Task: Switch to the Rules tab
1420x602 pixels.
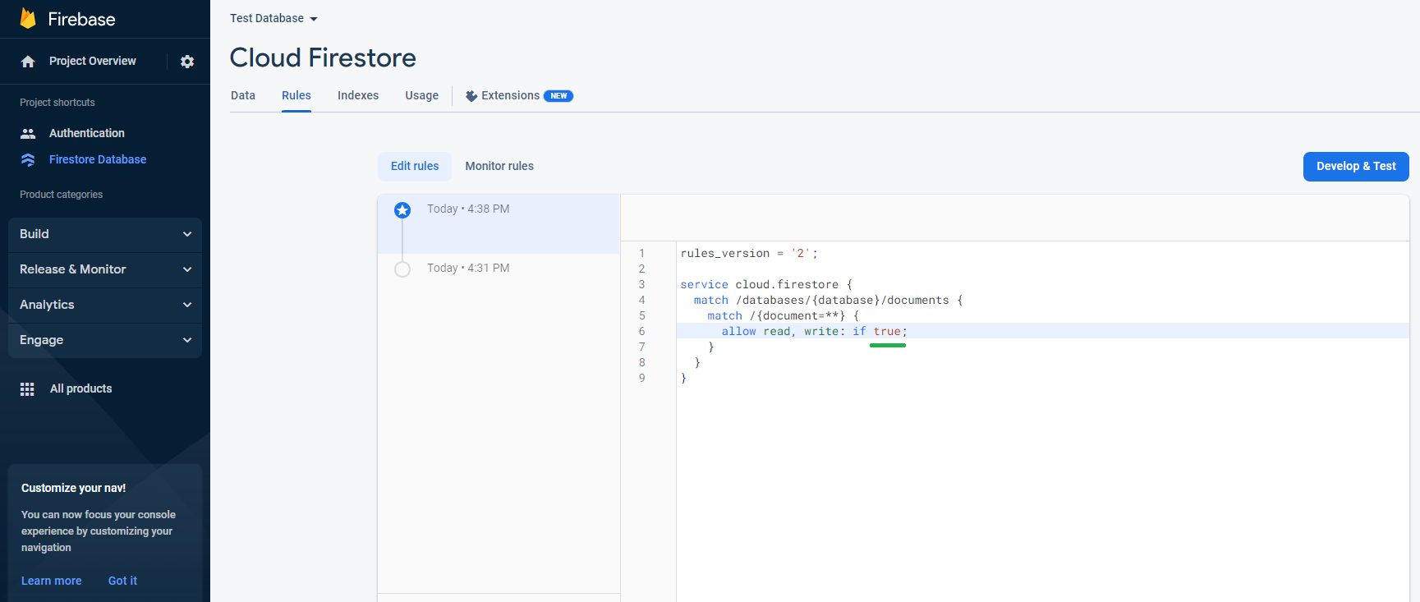Action: [296, 95]
